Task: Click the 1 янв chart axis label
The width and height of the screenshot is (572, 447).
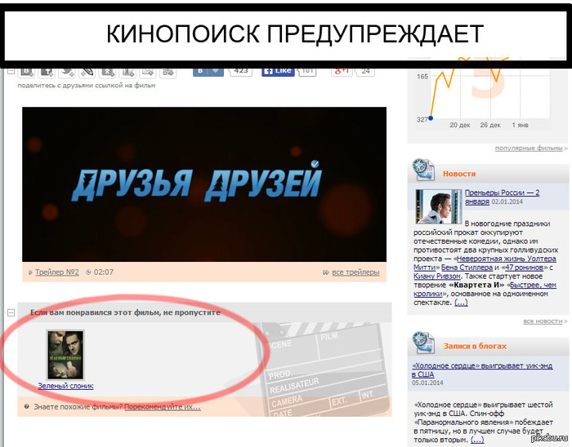Action: (521, 126)
